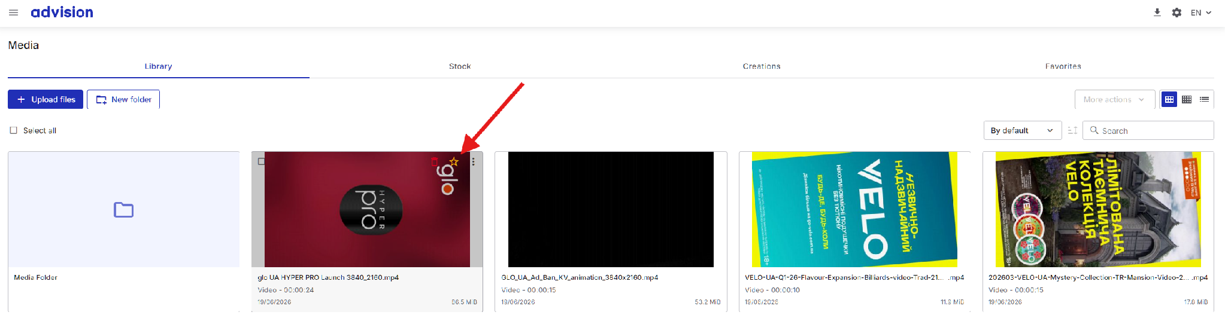Delete glo HYPER PRO video with trash icon
Viewport: 1225px width, 318px height.
point(435,161)
